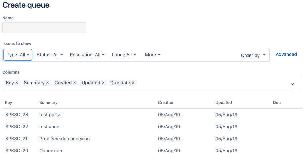Open issue SPKSD-21
This screenshot has width=308, height=153.
click(16, 139)
